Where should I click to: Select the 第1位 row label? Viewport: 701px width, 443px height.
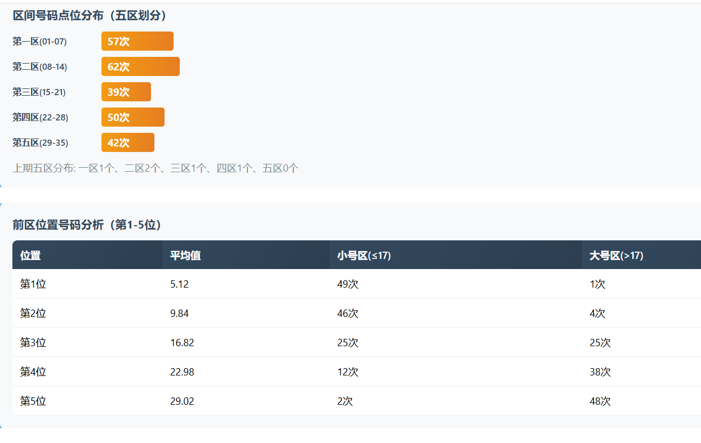[x=33, y=284]
